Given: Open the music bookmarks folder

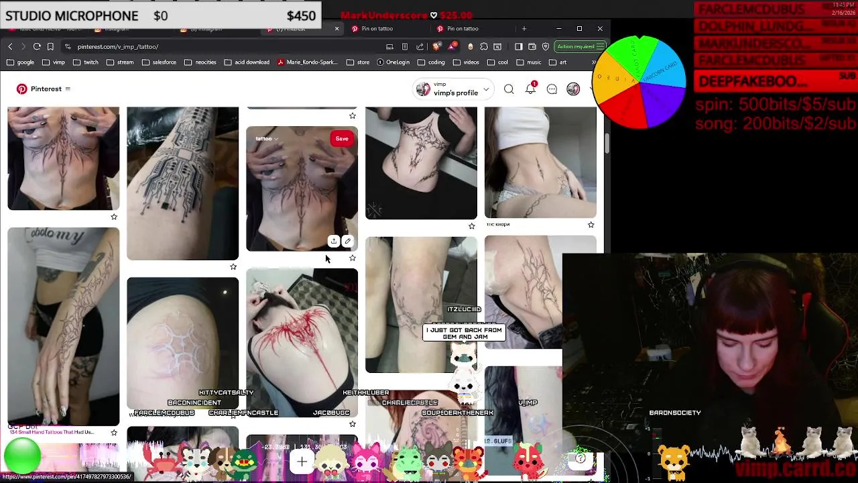Looking at the screenshot, I should pyautogui.click(x=528, y=62).
